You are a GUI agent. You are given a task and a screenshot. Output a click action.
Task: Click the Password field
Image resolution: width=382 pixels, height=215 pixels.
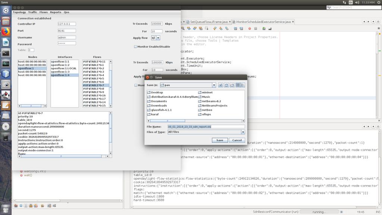(67, 43)
